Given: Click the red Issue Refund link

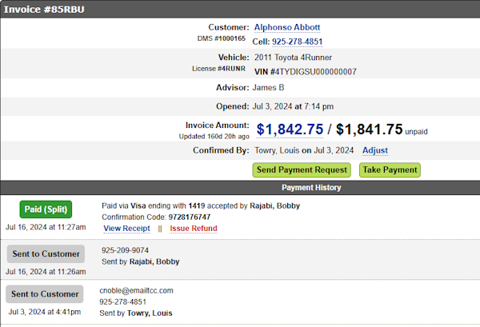Looking at the screenshot, I should coord(193,229).
